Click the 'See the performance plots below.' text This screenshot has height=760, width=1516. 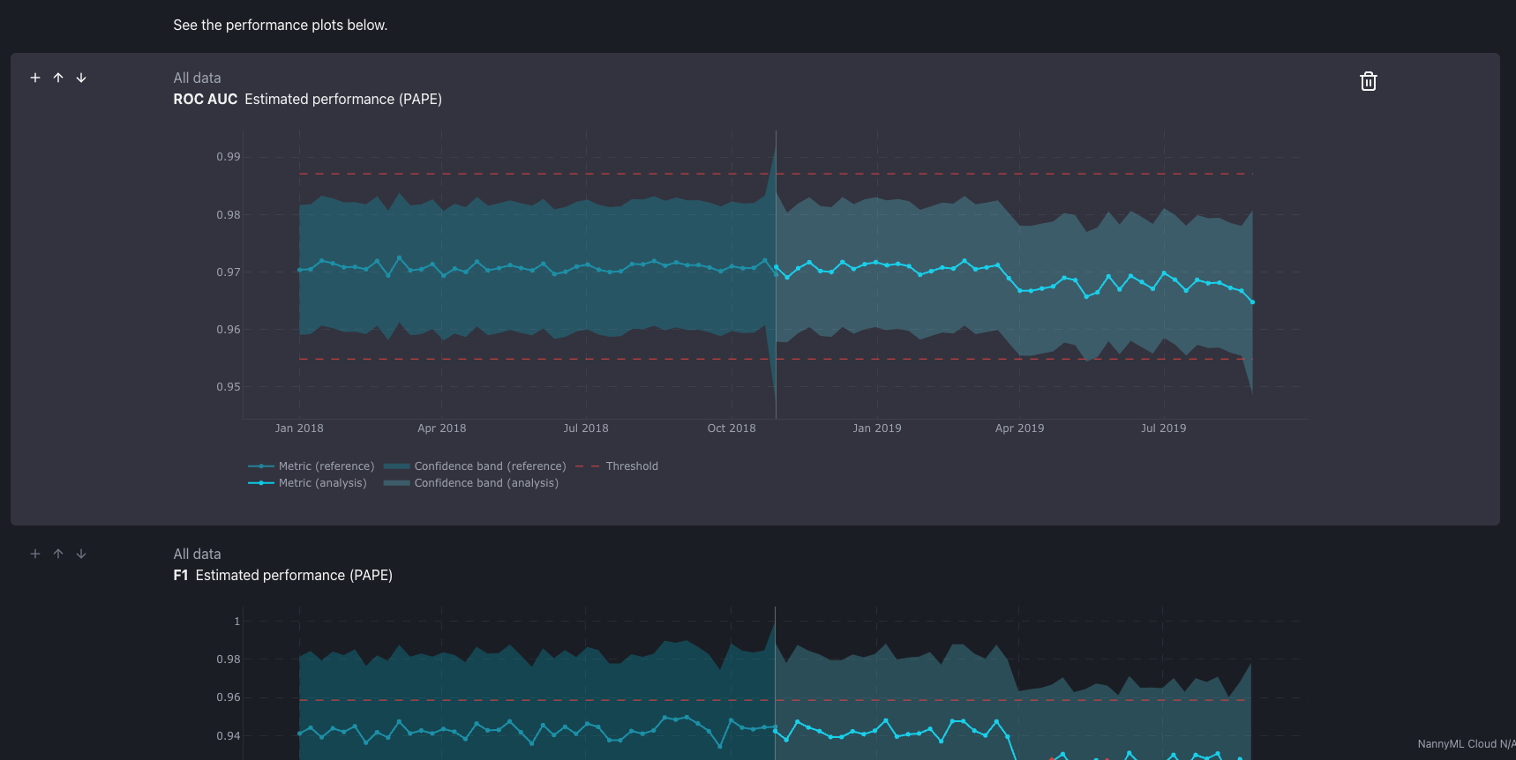click(280, 26)
